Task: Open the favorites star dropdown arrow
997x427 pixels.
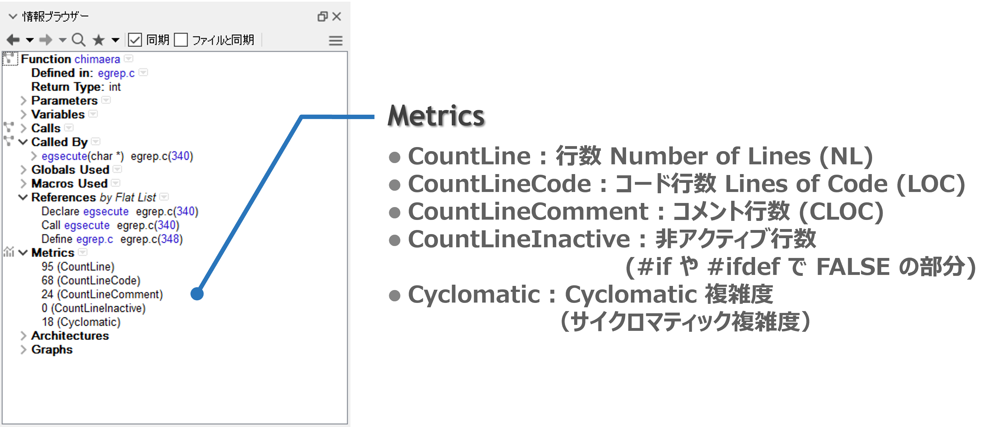Action: click(115, 40)
